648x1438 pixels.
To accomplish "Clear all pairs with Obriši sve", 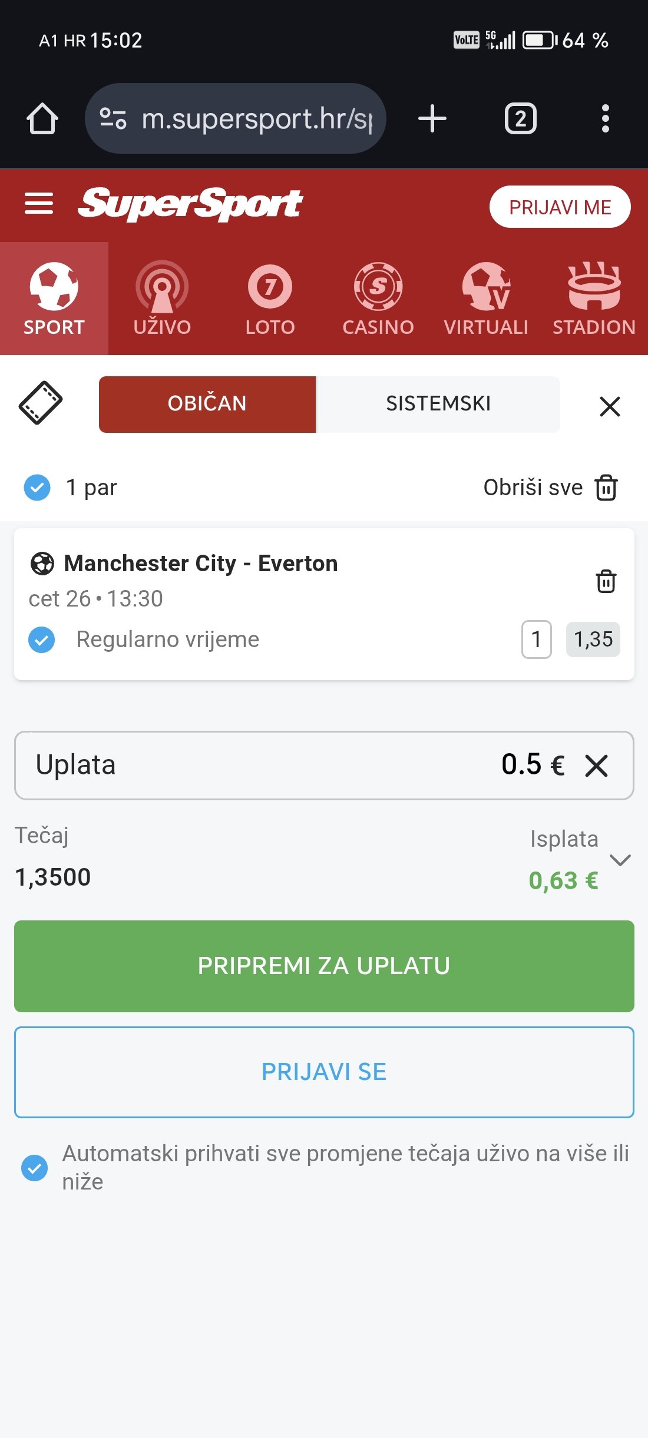I will [x=550, y=488].
